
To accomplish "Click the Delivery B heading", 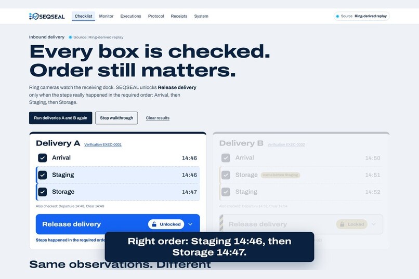I will click(241, 143).
